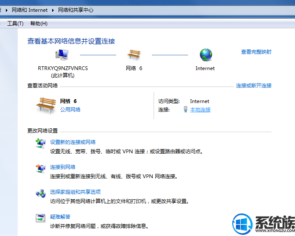Click the 更改网络设置 section label
The height and width of the screenshot is (236, 295).
[x=43, y=130]
